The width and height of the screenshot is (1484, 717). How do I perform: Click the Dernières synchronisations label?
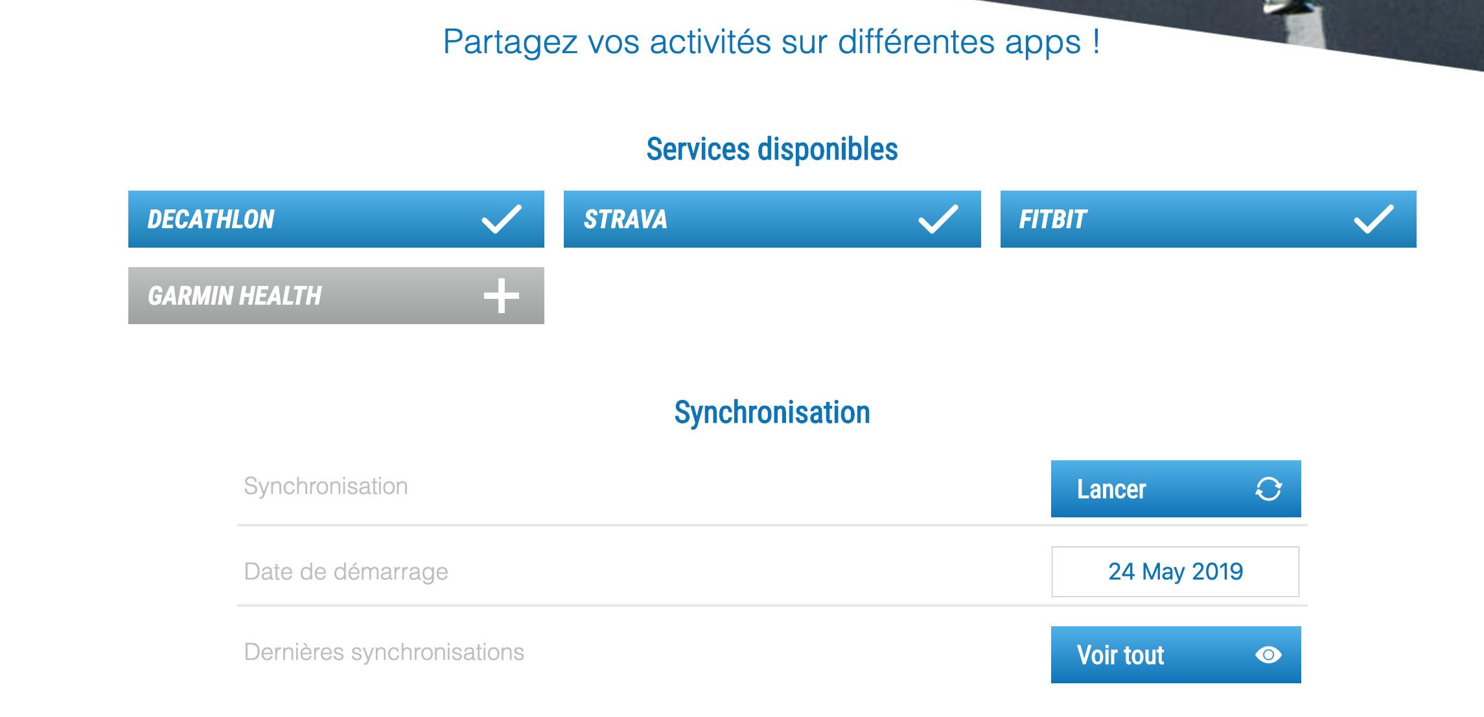[384, 652]
